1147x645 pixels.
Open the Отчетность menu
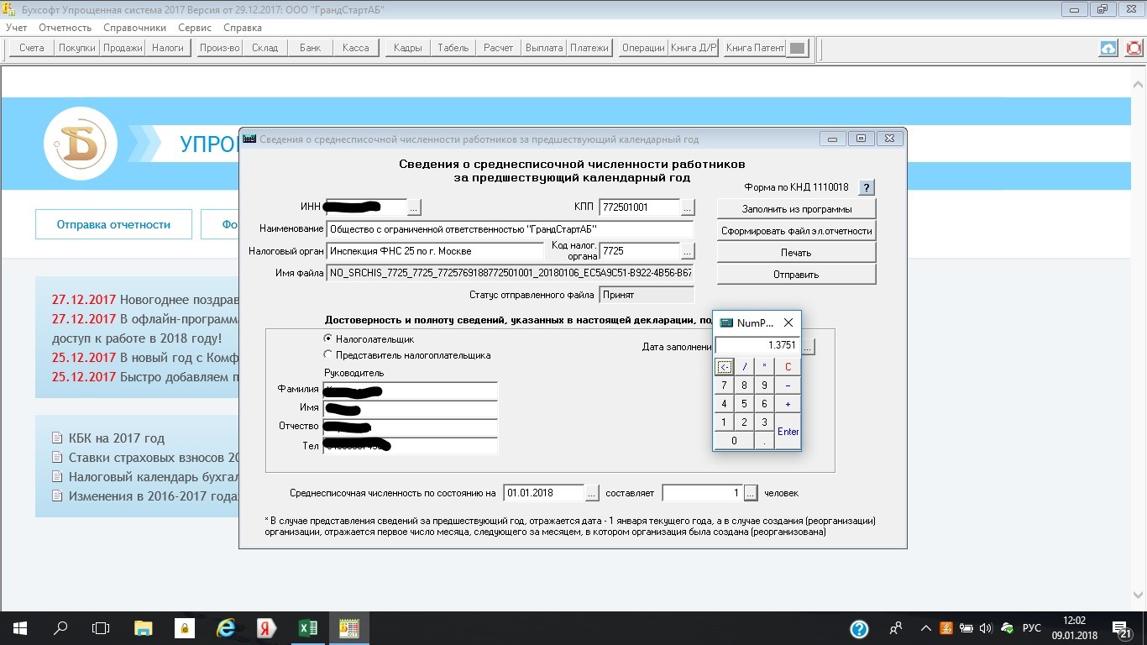pos(65,28)
